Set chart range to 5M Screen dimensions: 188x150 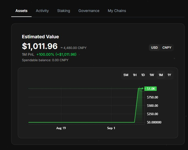coord(126,75)
